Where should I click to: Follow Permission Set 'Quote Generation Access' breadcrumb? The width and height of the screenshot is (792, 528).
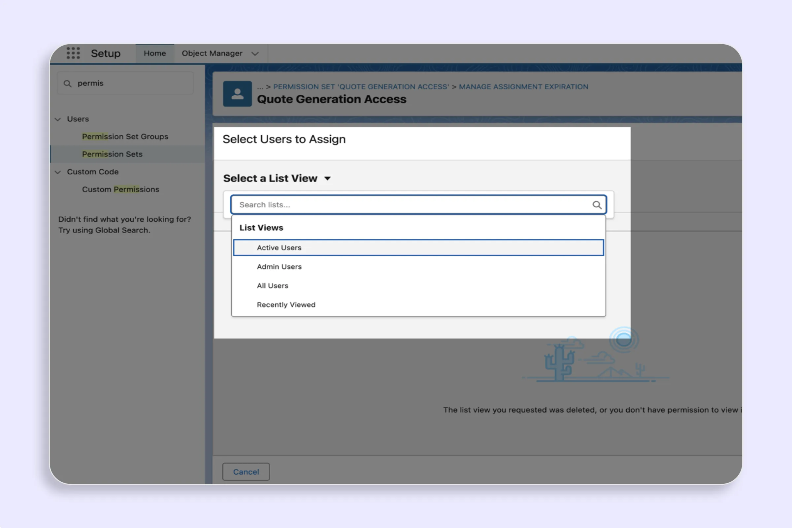(x=361, y=86)
